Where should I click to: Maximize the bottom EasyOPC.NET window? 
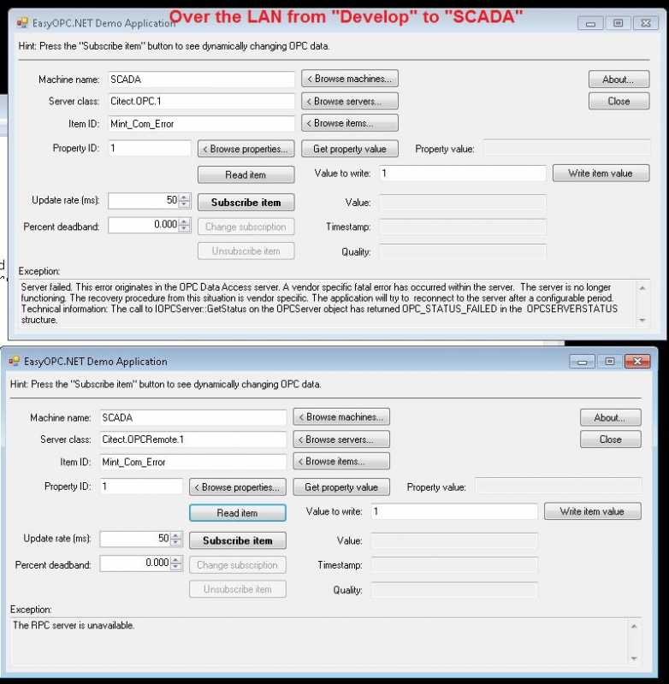[x=610, y=361]
